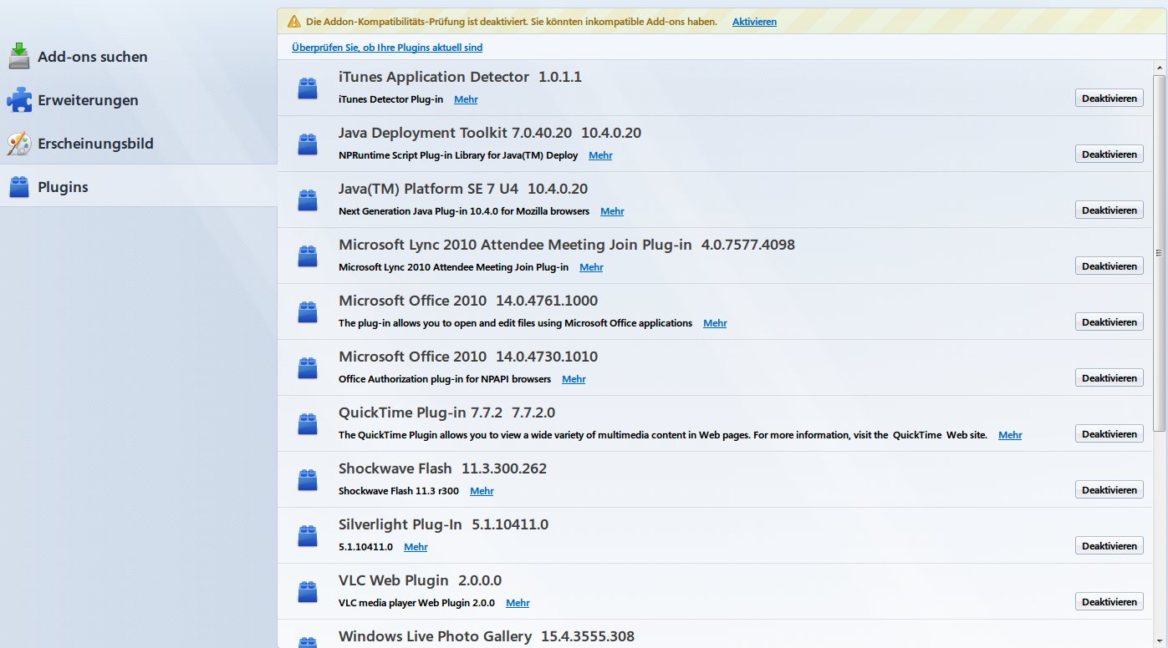
Task: Click the QuickTime Plug-in brick icon
Action: pyautogui.click(x=308, y=423)
